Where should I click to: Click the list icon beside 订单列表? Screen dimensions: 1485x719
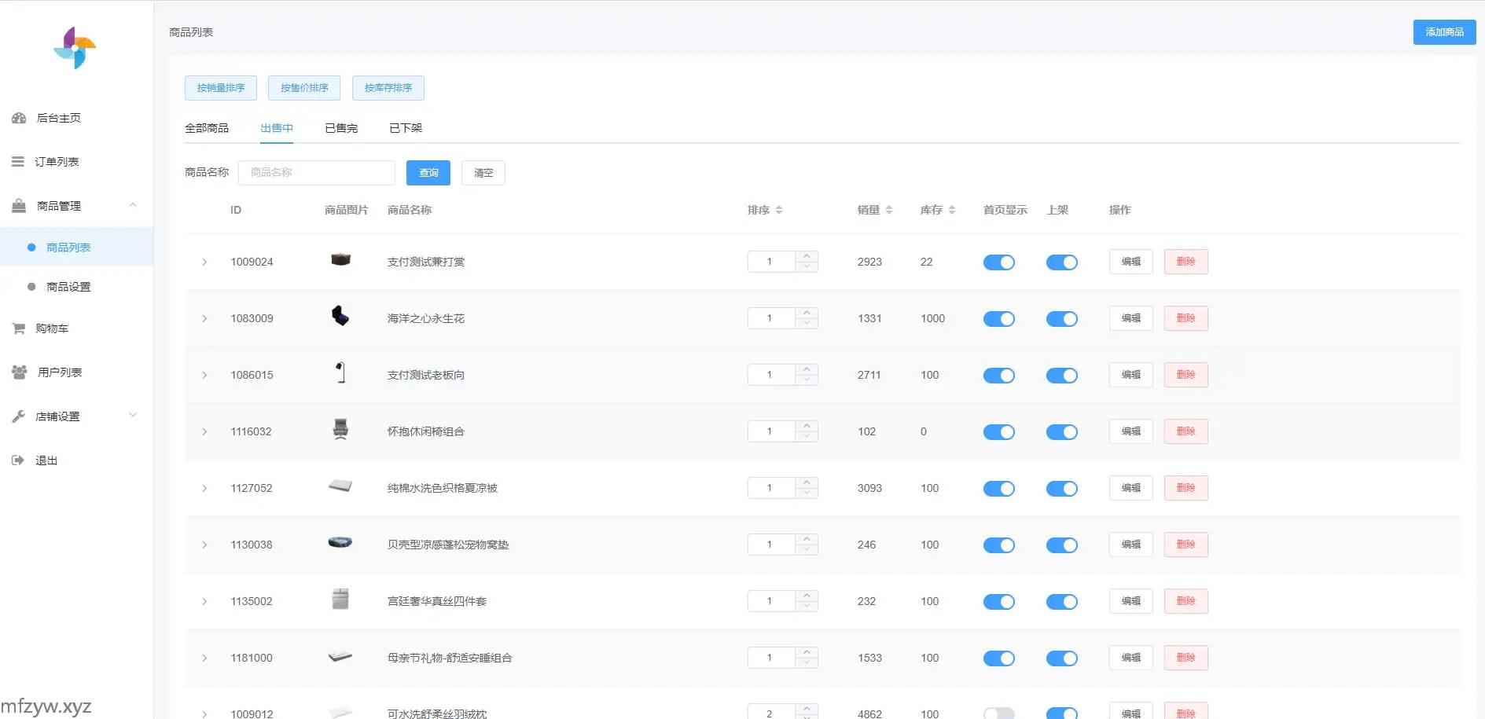(18, 162)
